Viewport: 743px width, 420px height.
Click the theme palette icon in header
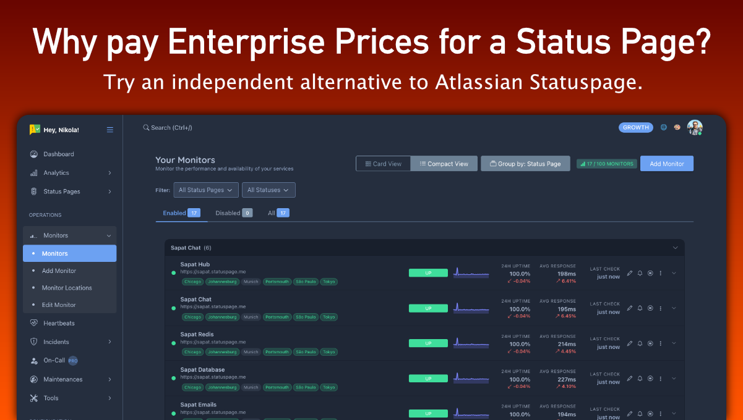[677, 127]
